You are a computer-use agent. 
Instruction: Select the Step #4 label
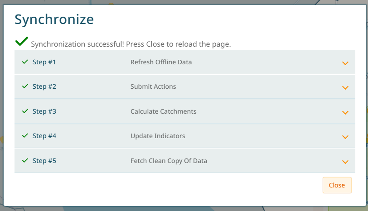[x=44, y=136]
